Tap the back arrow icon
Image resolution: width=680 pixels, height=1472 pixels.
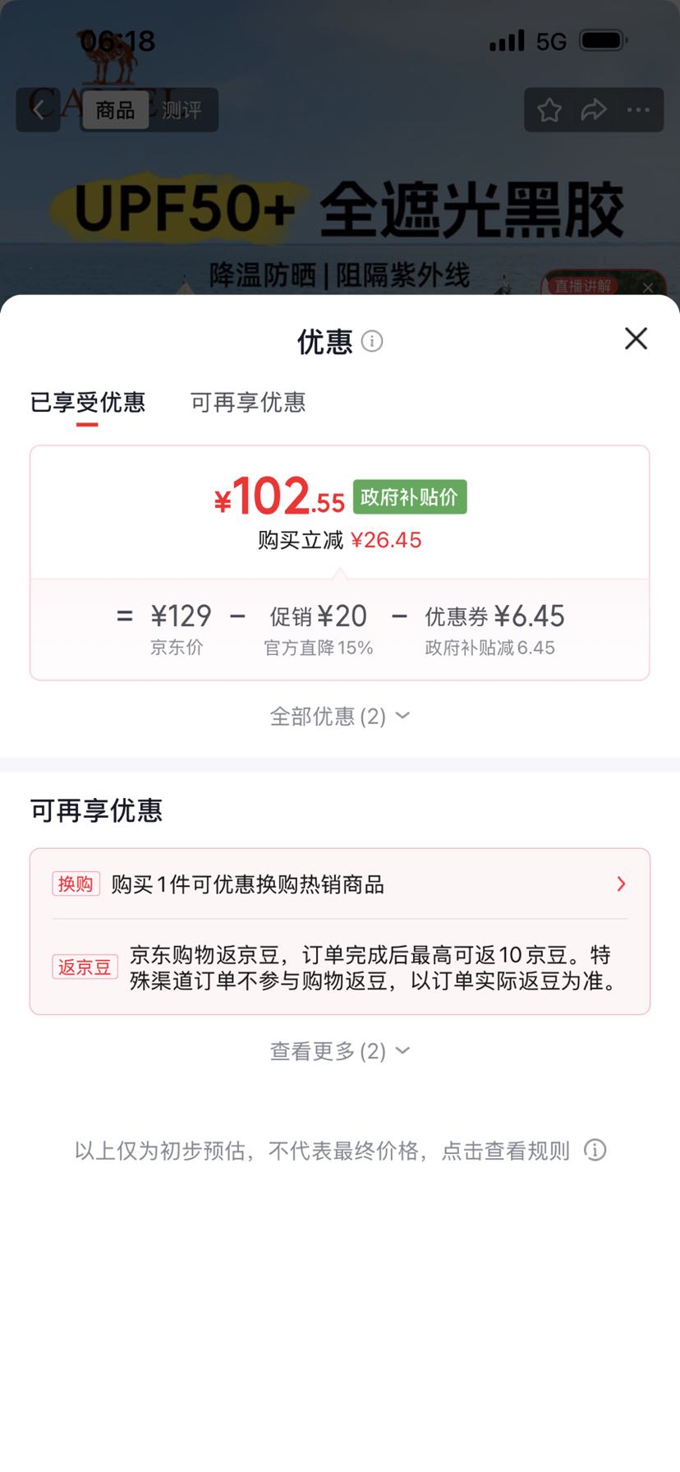coord(39,109)
